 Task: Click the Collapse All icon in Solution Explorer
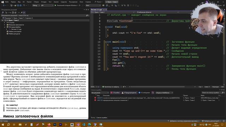tap(13, 13)
